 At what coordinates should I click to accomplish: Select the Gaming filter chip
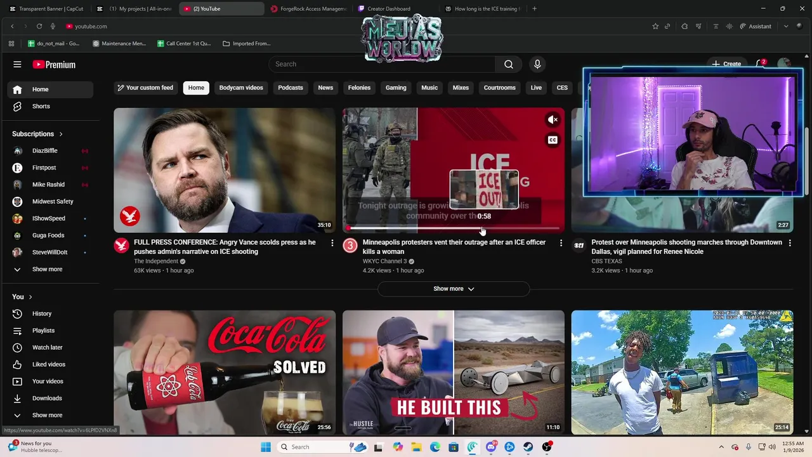(x=396, y=88)
